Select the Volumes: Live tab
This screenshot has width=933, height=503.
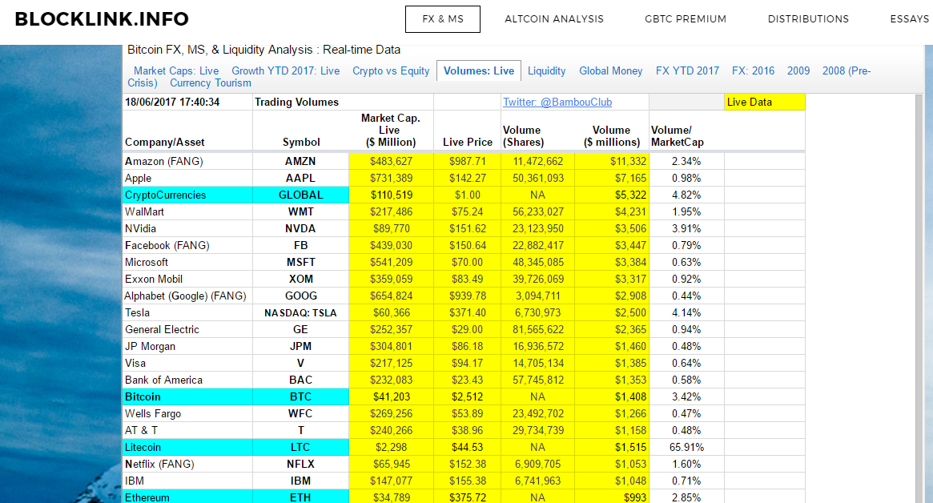[479, 70]
